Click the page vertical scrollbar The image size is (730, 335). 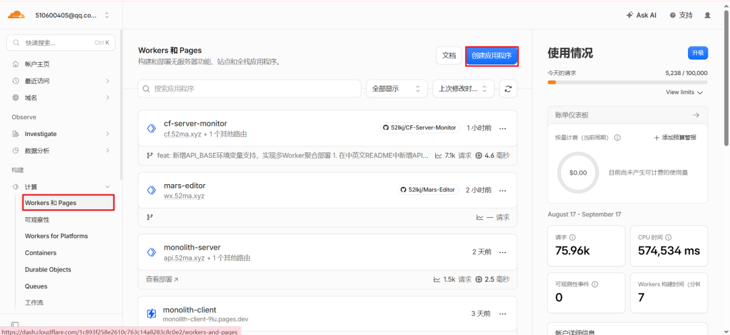point(726,77)
